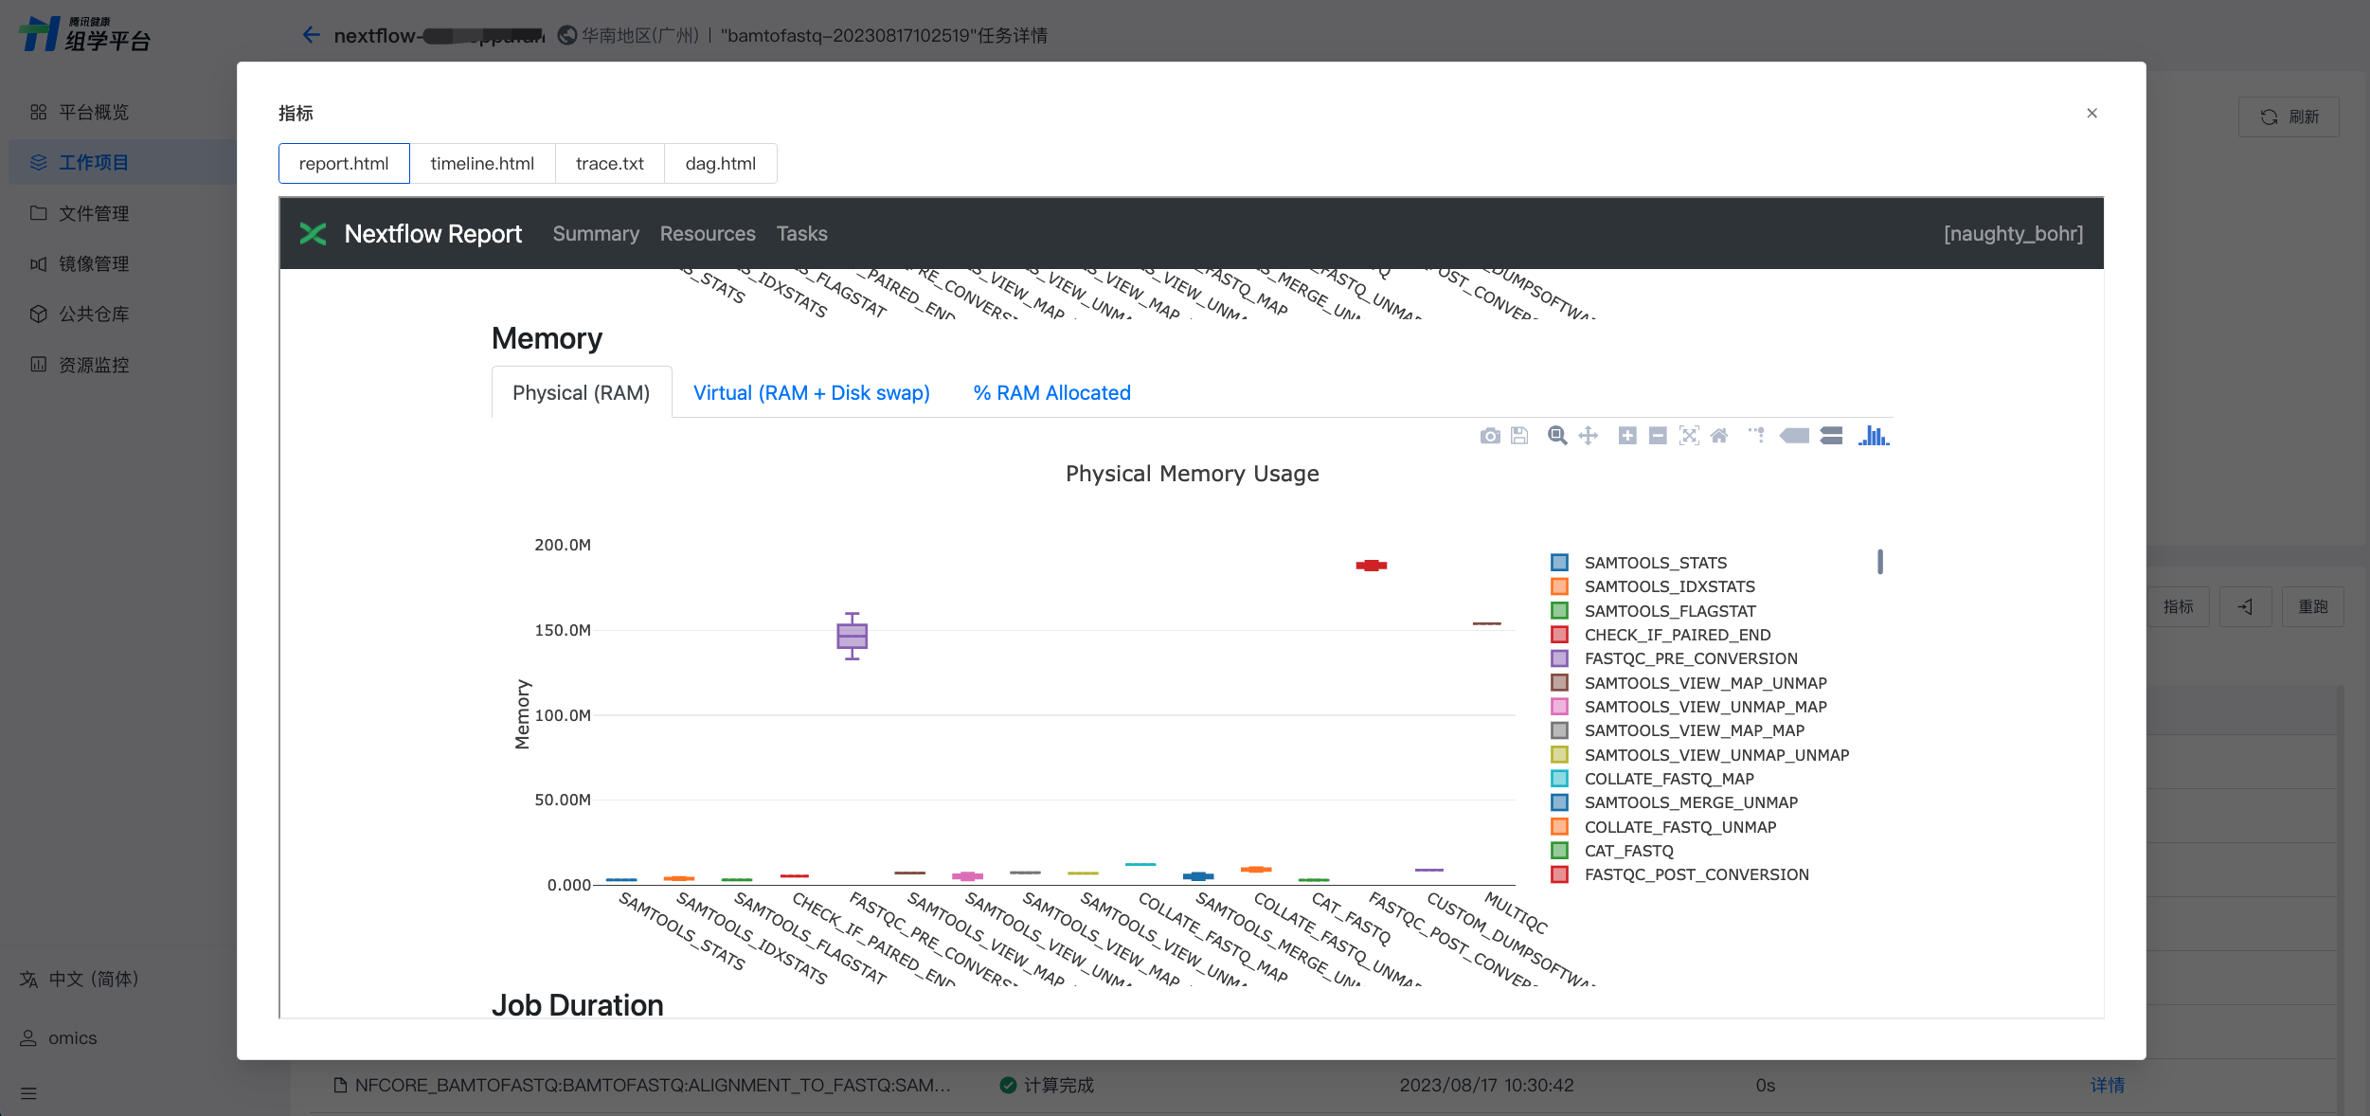Zoom out with the minus icon

(1657, 436)
